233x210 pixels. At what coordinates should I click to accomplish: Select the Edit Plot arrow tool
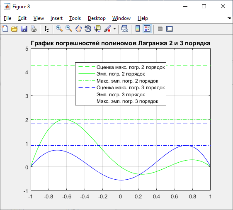(47, 29)
